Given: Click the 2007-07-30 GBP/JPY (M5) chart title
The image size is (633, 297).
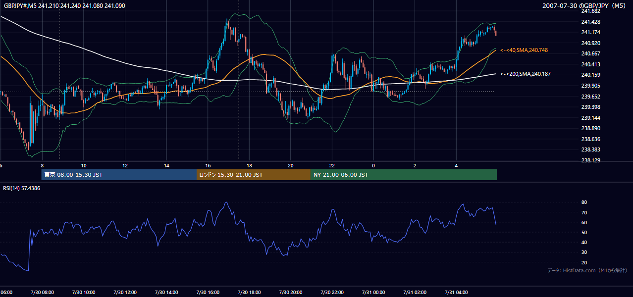Looking at the screenshot, I should [585, 5].
